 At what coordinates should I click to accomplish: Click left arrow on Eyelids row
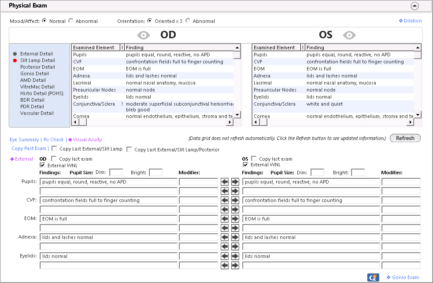point(225,256)
